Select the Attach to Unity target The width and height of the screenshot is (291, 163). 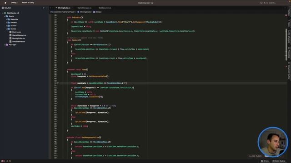pyautogui.click(x=28, y=3)
